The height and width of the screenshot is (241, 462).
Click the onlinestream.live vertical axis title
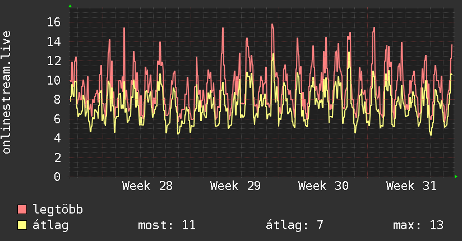[6, 92]
